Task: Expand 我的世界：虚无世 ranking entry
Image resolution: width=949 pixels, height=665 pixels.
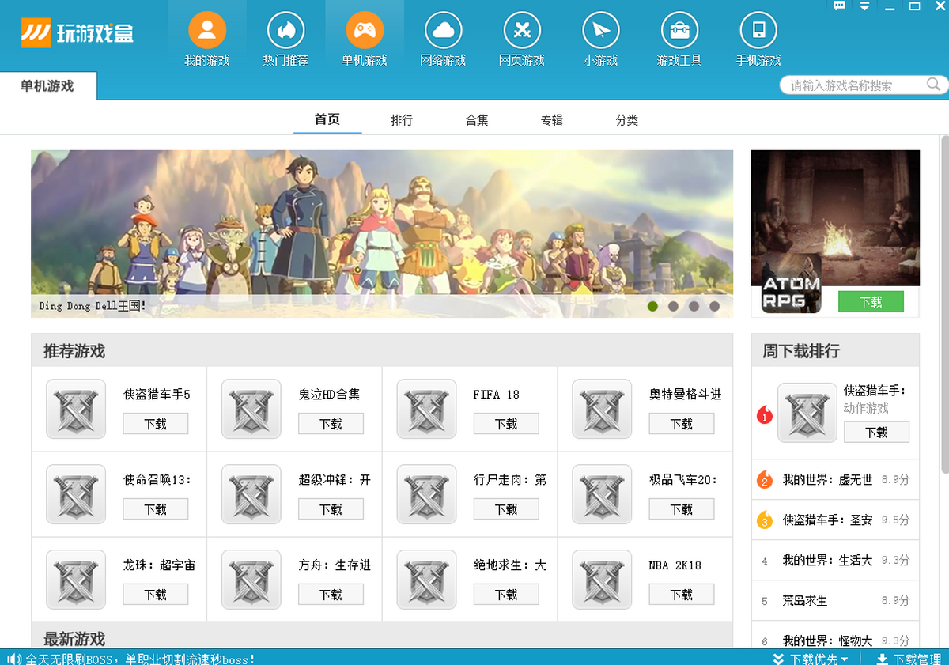Action: click(827, 480)
